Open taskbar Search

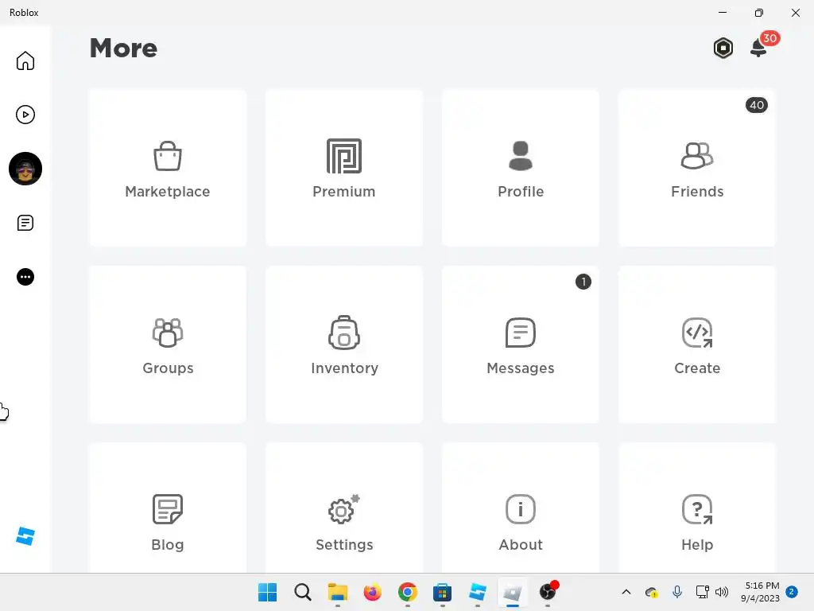303,592
